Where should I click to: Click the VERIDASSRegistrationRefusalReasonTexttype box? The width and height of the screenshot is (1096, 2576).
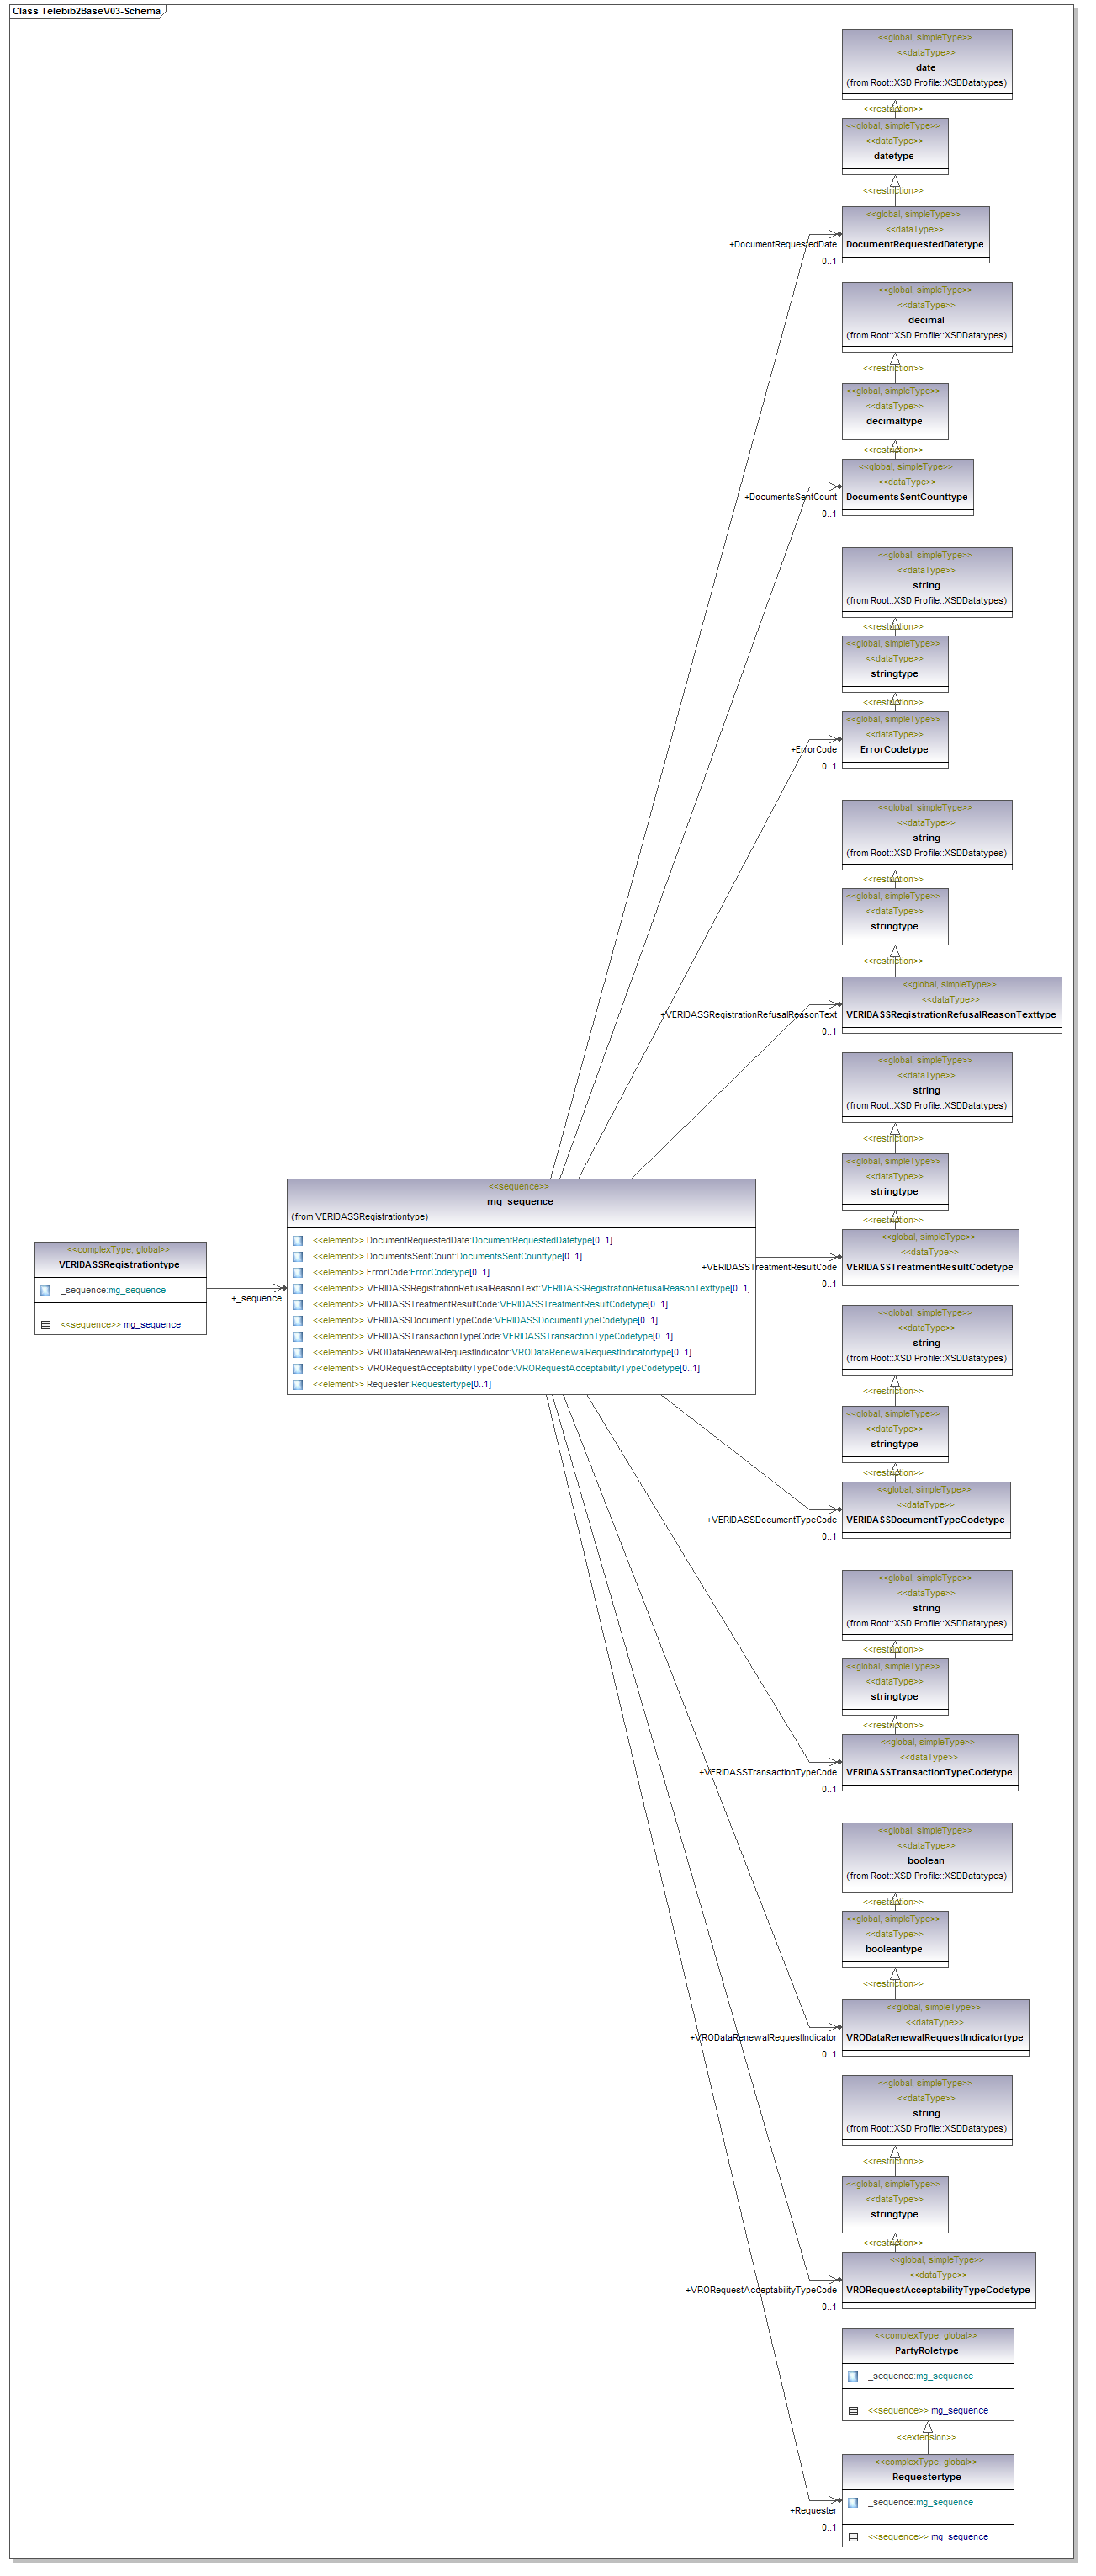click(950, 1014)
